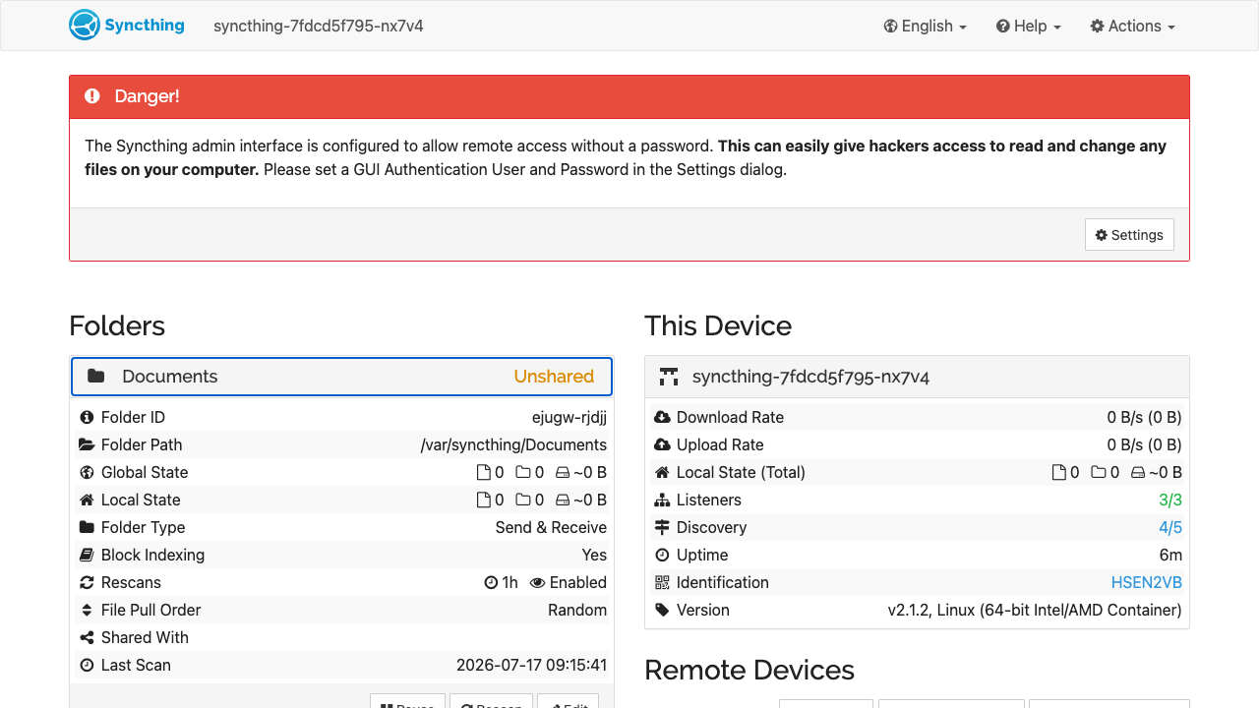Click the Version tag icon
1259x708 pixels.
[662, 610]
